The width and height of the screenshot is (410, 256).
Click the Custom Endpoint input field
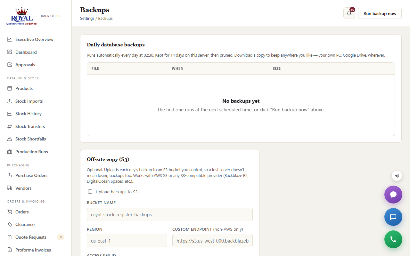pyautogui.click(x=212, y=241)
